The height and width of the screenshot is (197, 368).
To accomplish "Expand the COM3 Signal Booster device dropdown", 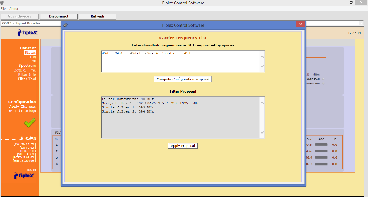I will click(x=361, y=23).
